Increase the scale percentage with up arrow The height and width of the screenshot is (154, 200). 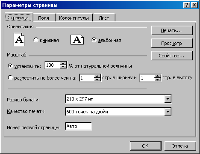tap(63, 63)
